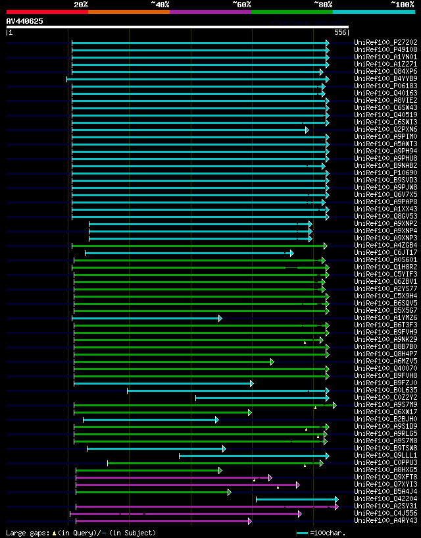Click the cyan 100char scale bar in legend

[x=302, y=533]
